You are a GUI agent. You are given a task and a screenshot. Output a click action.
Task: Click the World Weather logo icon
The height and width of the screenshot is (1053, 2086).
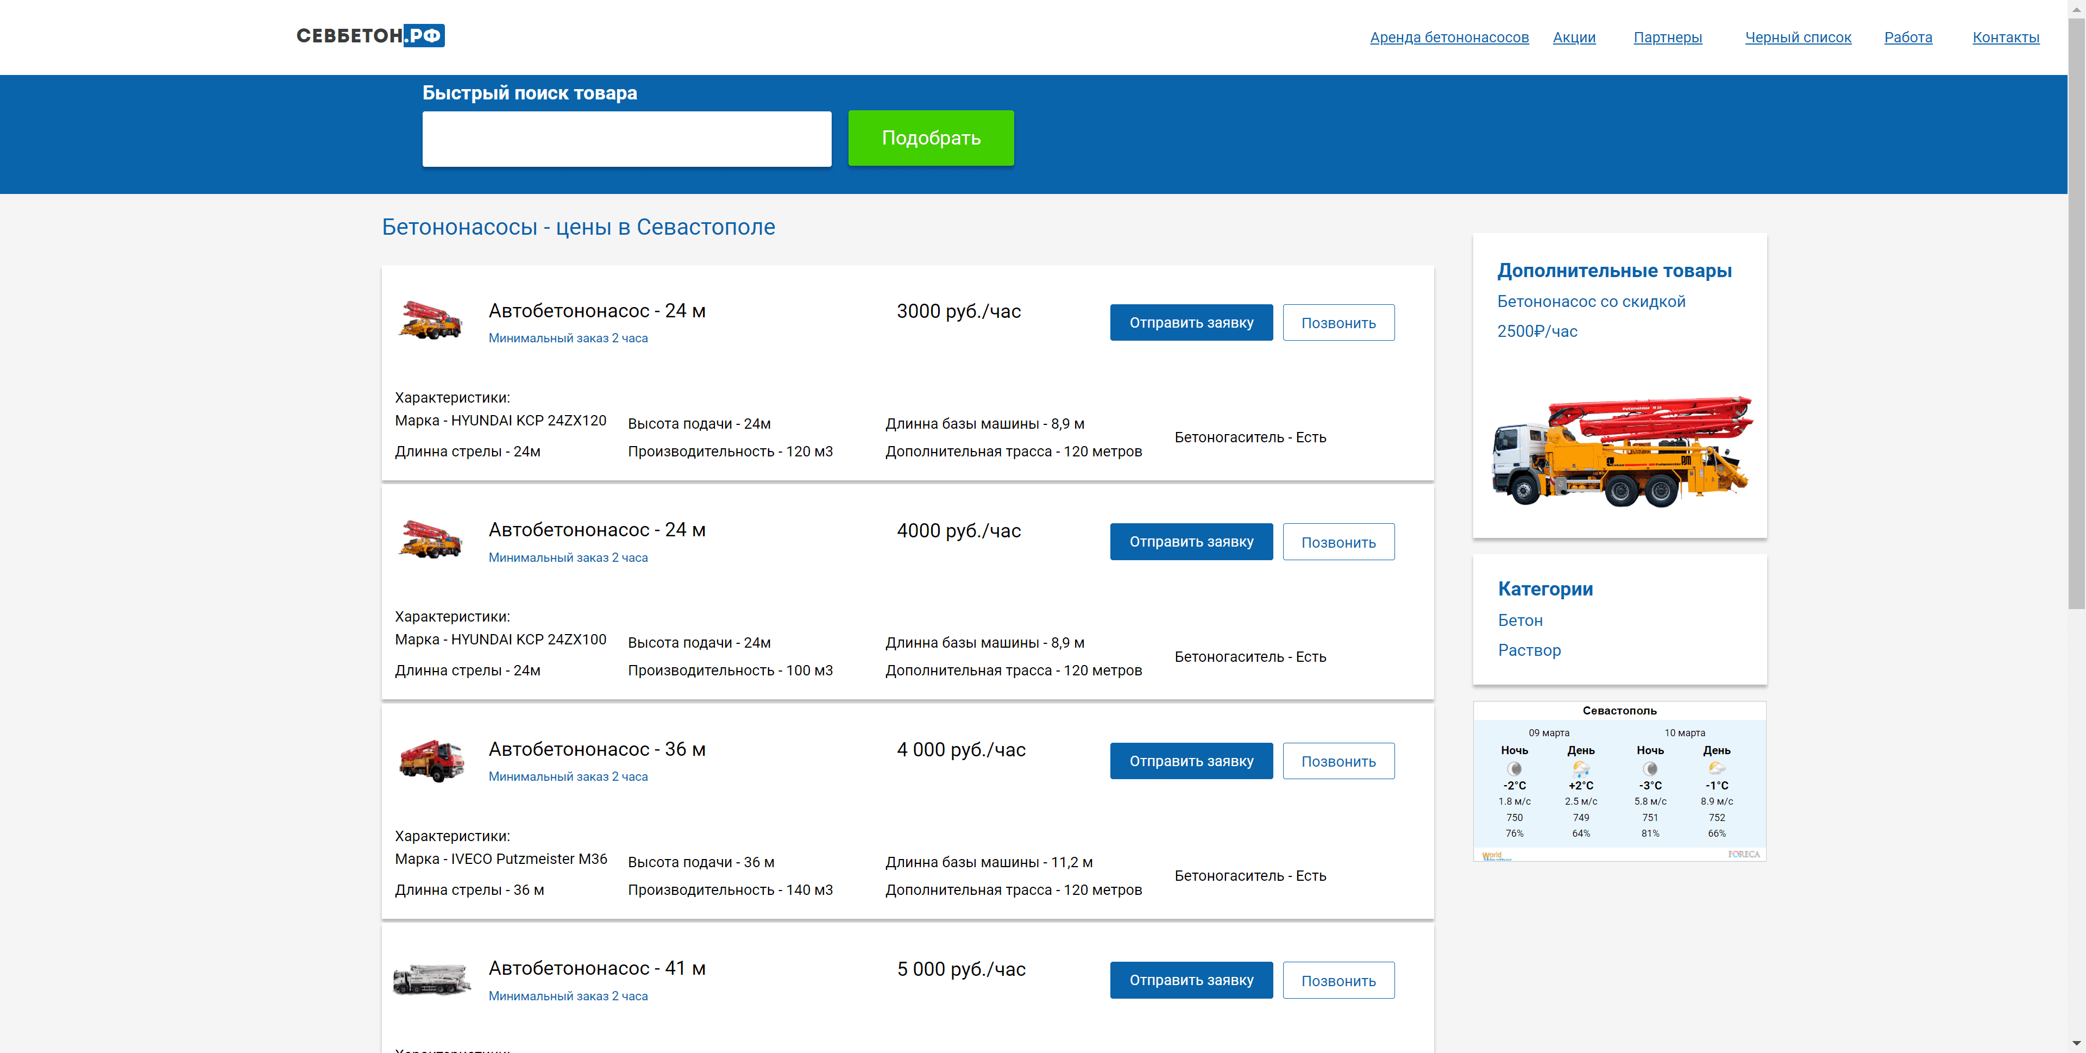[1495, 855]
